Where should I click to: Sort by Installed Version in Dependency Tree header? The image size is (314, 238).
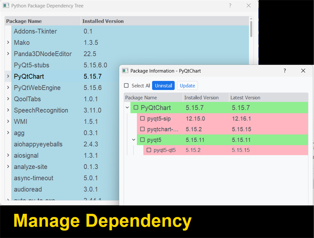(165, 21)
